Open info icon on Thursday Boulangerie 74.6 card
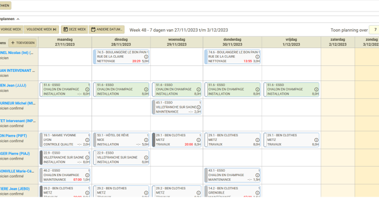 (x=257, y=57)
